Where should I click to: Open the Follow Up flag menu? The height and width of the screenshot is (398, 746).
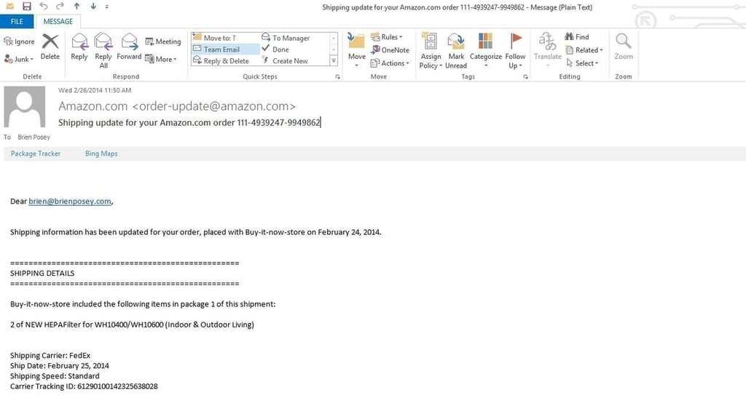click(x=515, y=51)
